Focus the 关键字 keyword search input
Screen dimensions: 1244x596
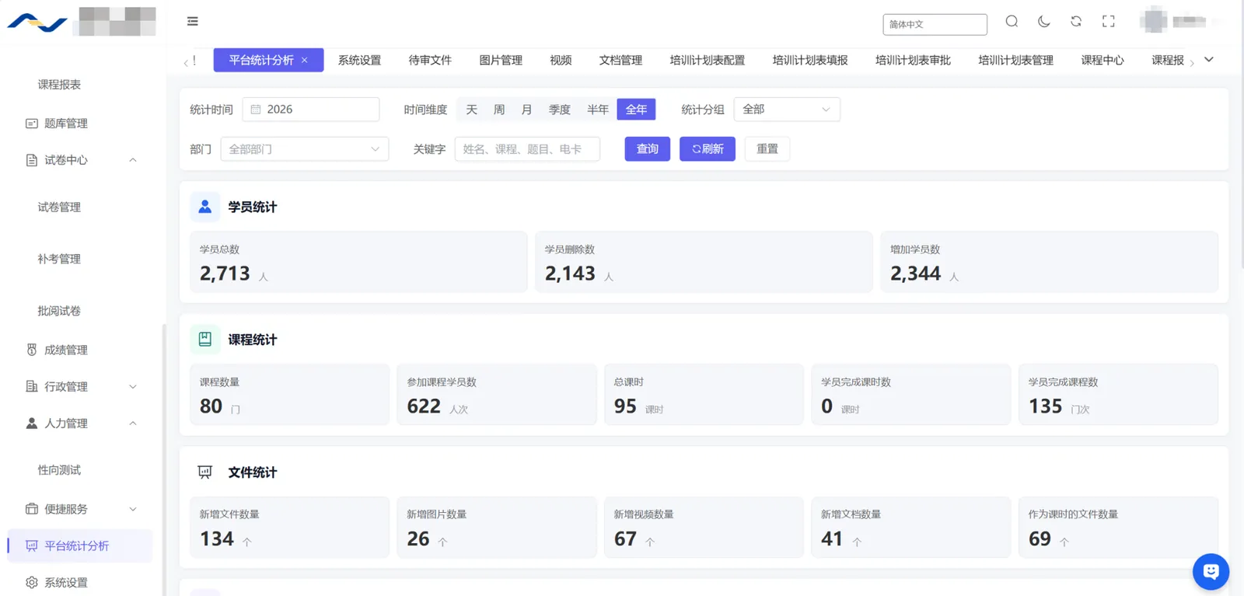pyautogui.click(x=527, y=149)
